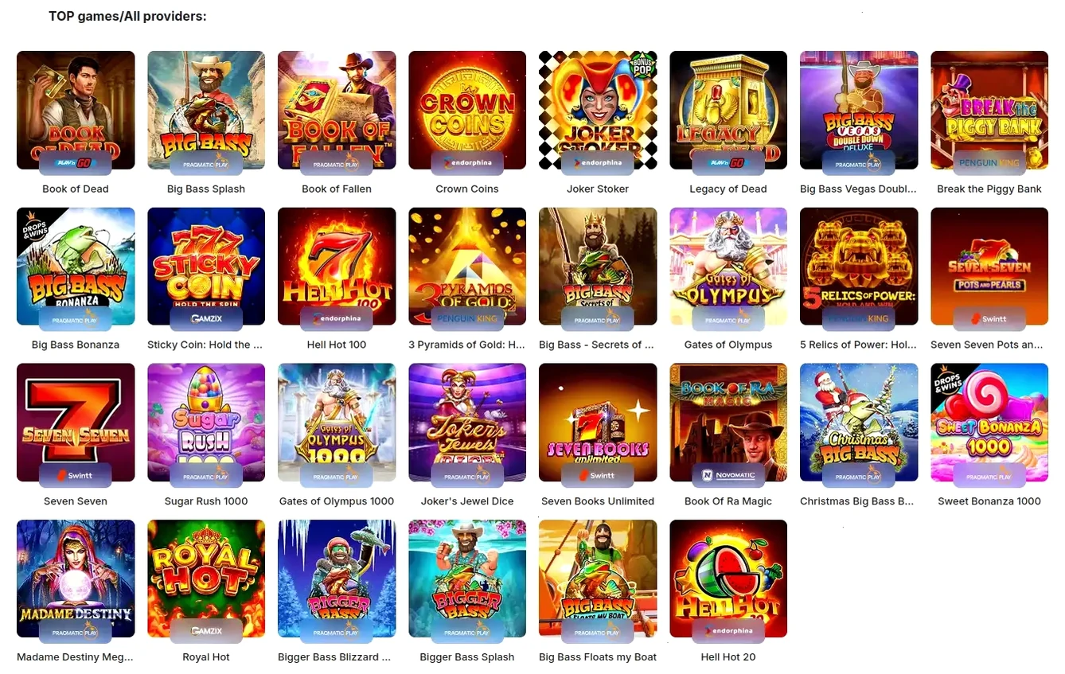This screenshot has width=1065, height=674.
Task: Click the Big Bass Floats my Boat title
Action: (x=598, y=657)
